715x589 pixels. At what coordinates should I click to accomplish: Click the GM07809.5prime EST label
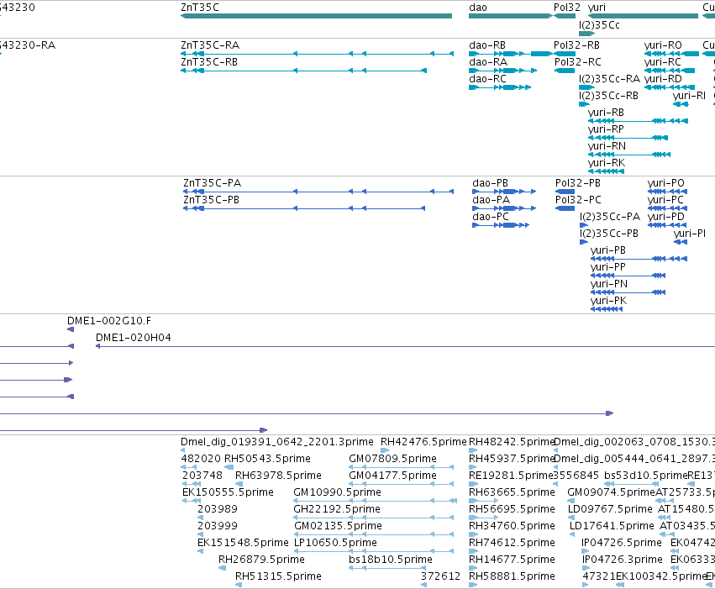coord(392,459)
